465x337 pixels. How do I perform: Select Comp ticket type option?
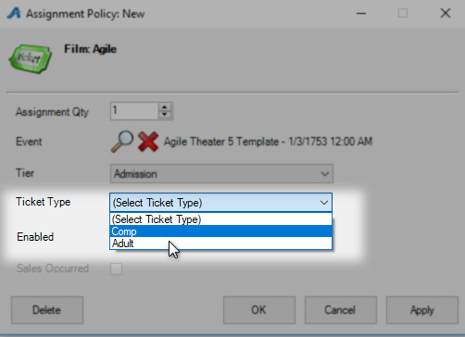220,231
